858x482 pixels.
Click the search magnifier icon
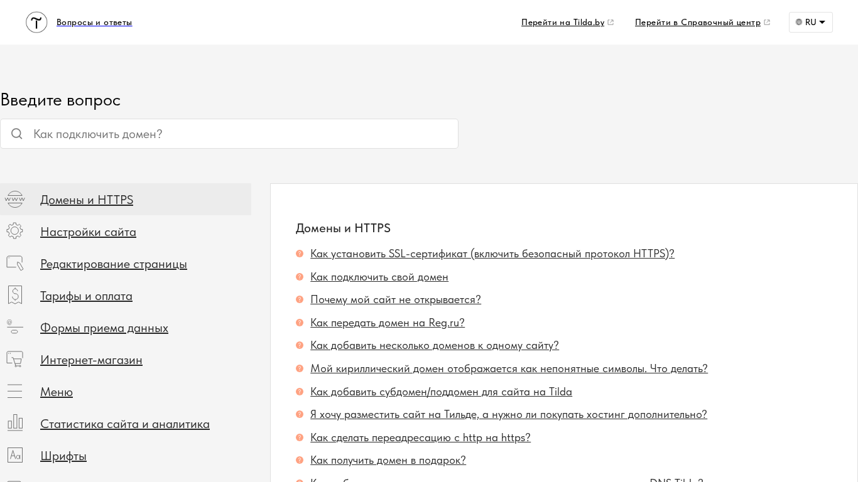click(x=17, y=134)
